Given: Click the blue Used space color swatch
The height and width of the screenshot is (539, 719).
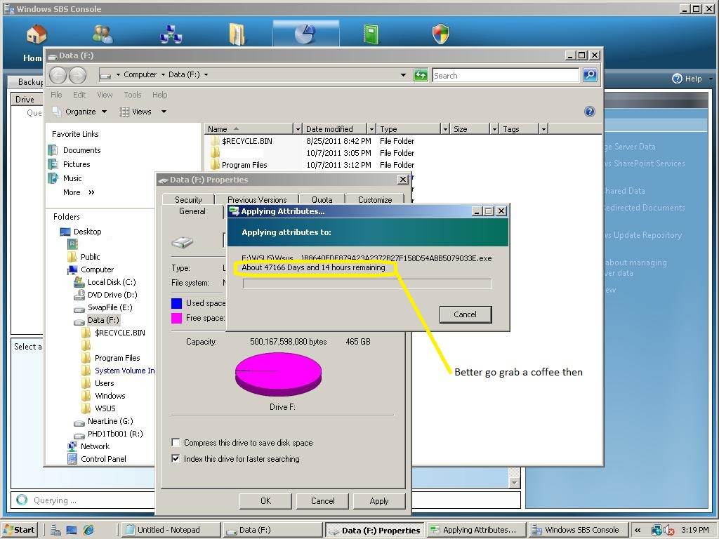Looking at the screenshot, I should tap(177, 303).
